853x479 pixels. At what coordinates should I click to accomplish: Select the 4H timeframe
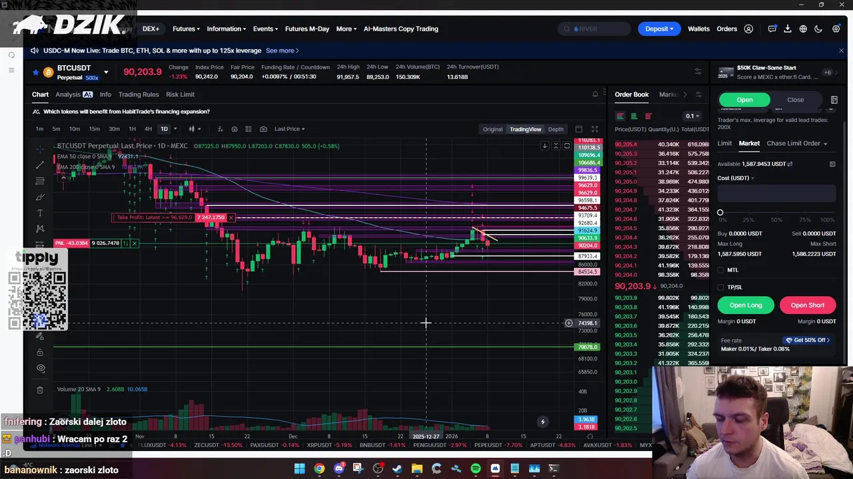coord(148,129)
